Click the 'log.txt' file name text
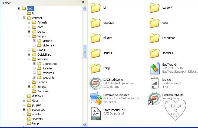 [167, 80]
